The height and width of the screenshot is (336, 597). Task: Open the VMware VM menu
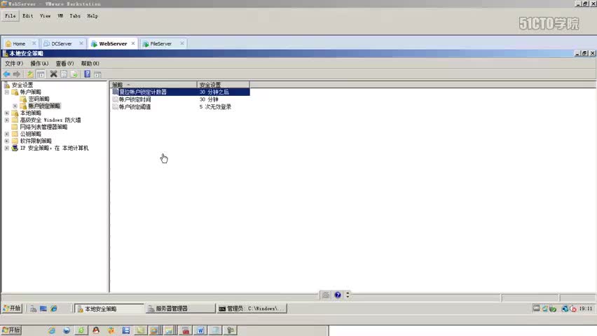(60, 16)
